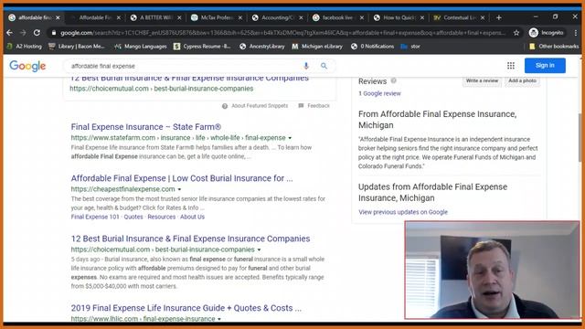Open featured snippet 12 Best Burial Insurance link
Viewport: 585px width, 329px height.
[x=189, y=79]
